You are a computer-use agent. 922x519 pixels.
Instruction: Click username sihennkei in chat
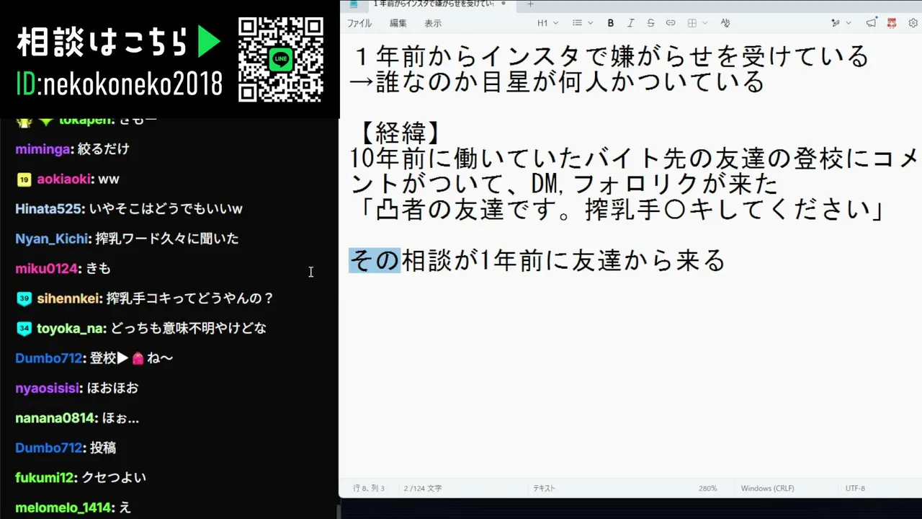pos(68,298)
